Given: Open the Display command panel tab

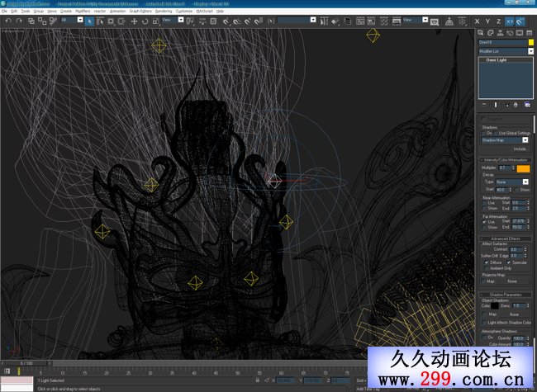Looking at the screenshot, I should [x=520, y=33].
